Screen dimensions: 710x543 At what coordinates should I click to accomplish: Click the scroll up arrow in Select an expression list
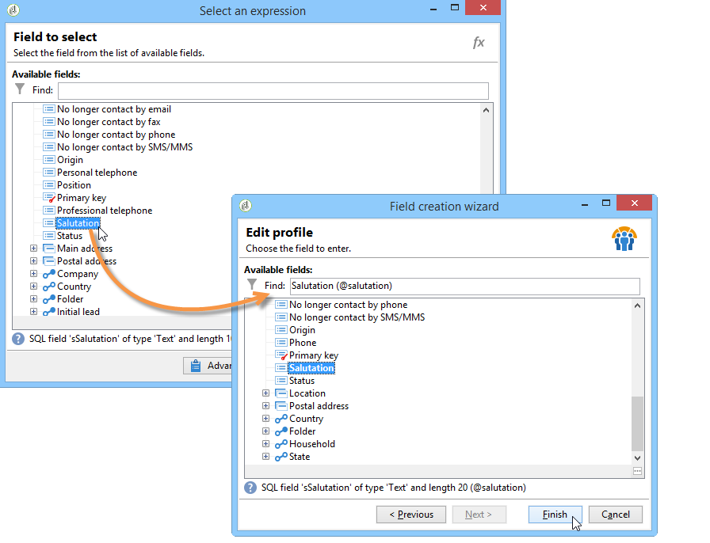click(x=486, y=110)
